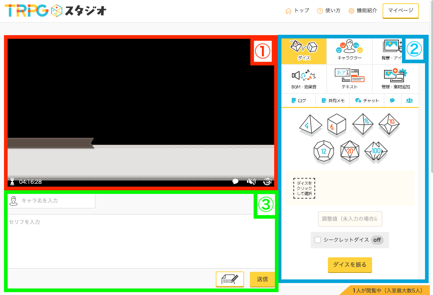Switch to the 共有メモ tab

pyautogui.click(x=333, y=101)
